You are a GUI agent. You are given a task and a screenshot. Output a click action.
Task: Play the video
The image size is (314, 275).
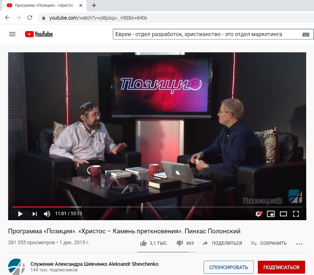point(20,214)
